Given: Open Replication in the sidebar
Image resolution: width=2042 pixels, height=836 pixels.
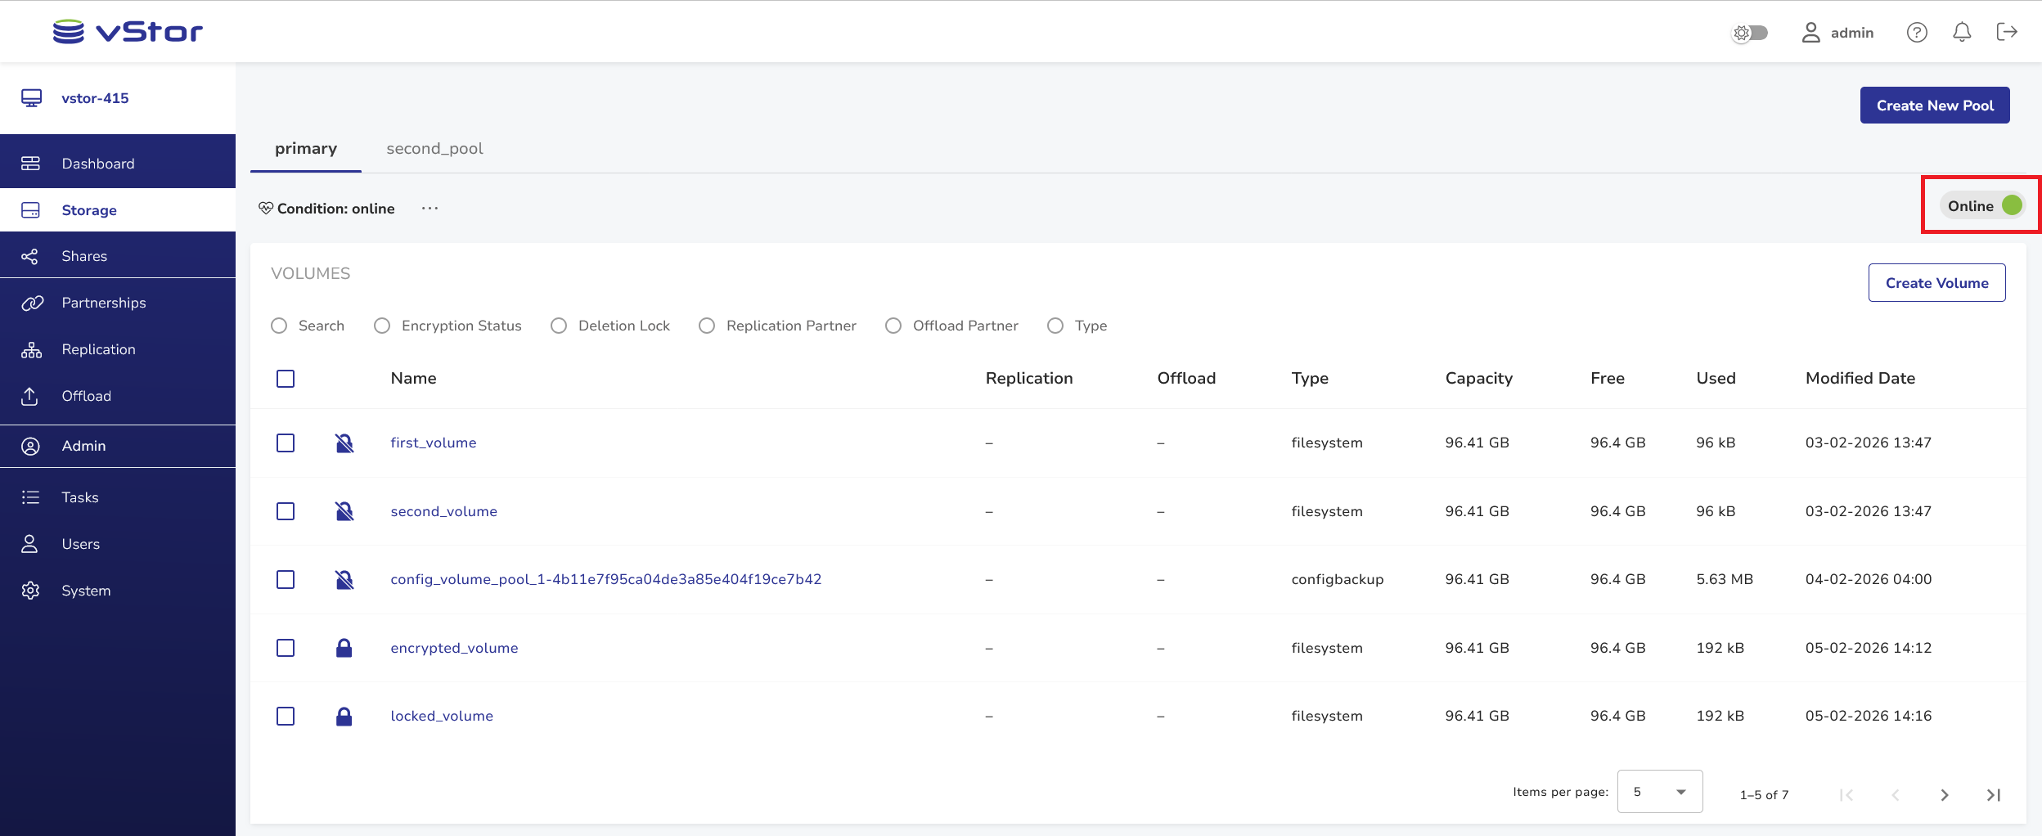Looking at the screenshot, I should tap(98, 349).
